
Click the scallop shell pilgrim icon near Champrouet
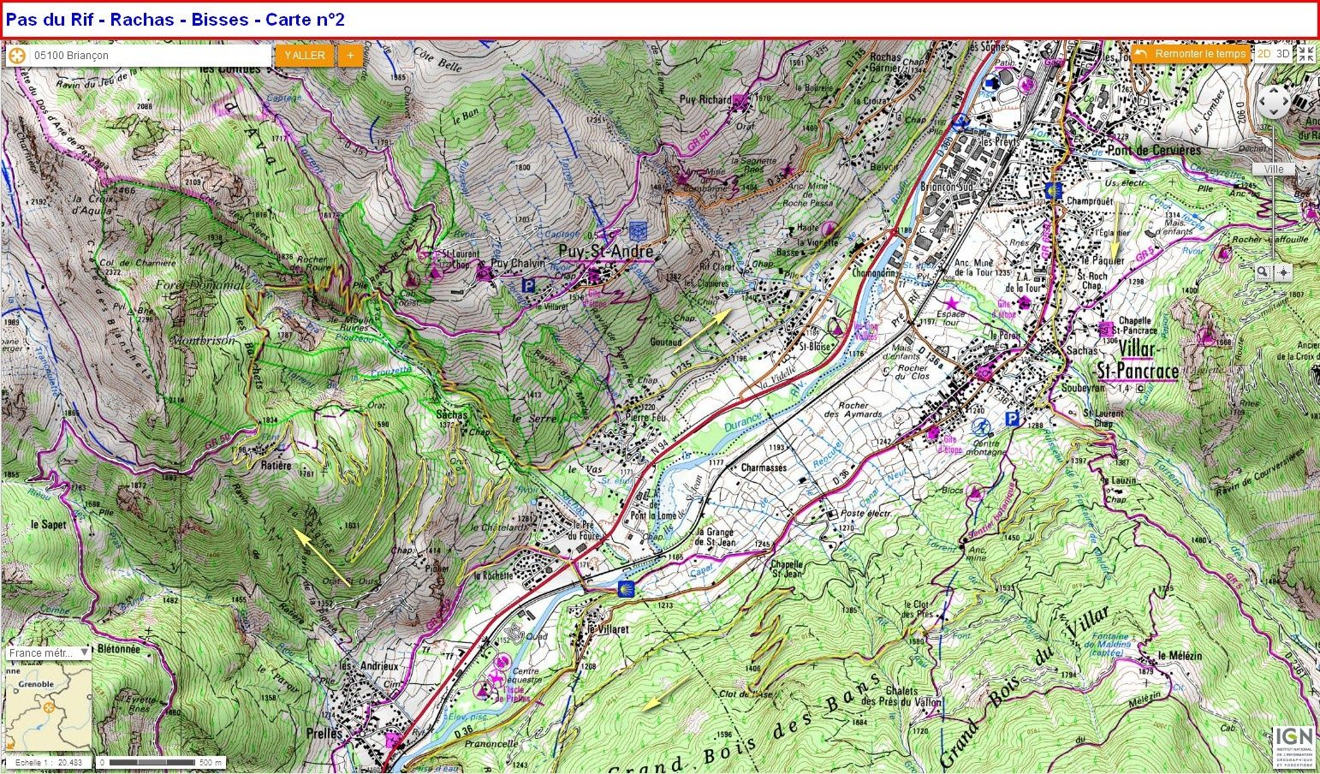point(1053,190)
